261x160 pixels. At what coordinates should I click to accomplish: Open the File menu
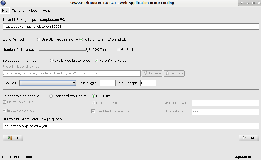[x=5, y=11]
